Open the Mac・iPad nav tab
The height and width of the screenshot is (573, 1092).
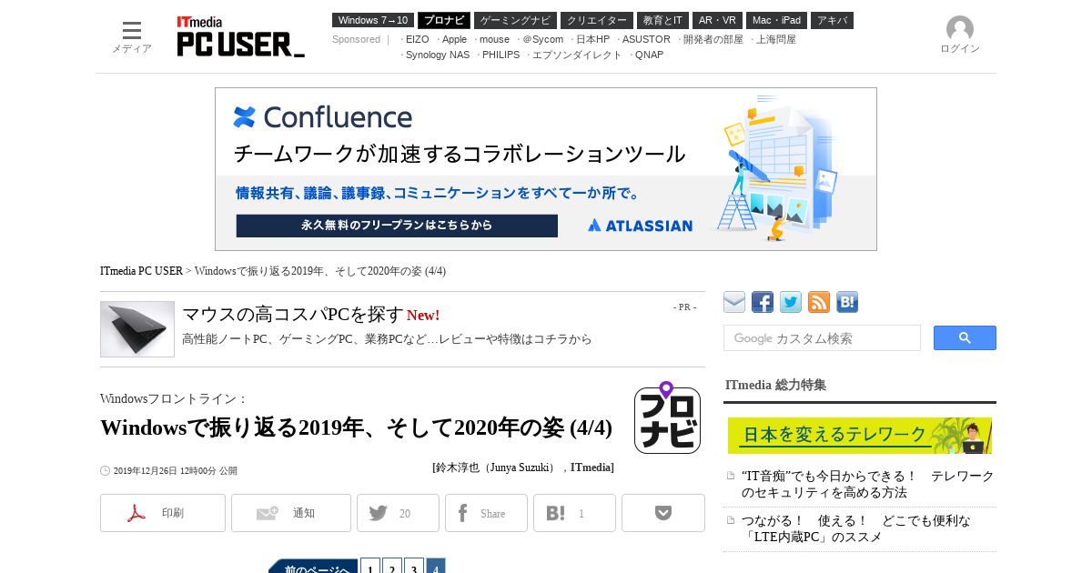coord(776,20)
